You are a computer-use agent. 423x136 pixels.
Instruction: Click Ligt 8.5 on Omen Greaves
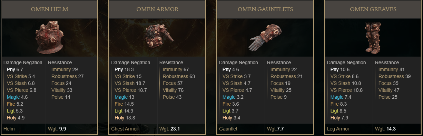point(339,111)
